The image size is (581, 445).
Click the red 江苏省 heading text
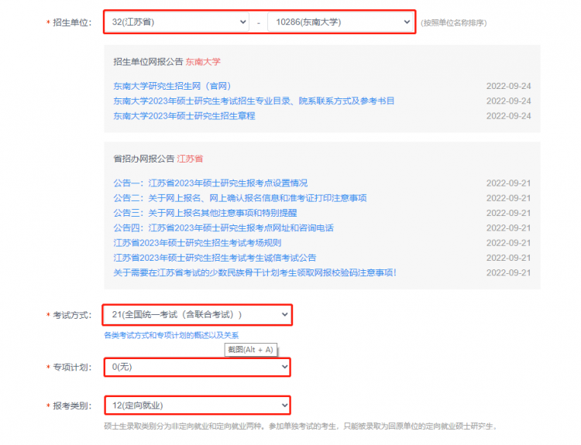point(190,159)
